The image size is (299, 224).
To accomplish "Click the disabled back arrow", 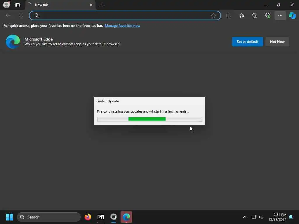I will [8, 15].
